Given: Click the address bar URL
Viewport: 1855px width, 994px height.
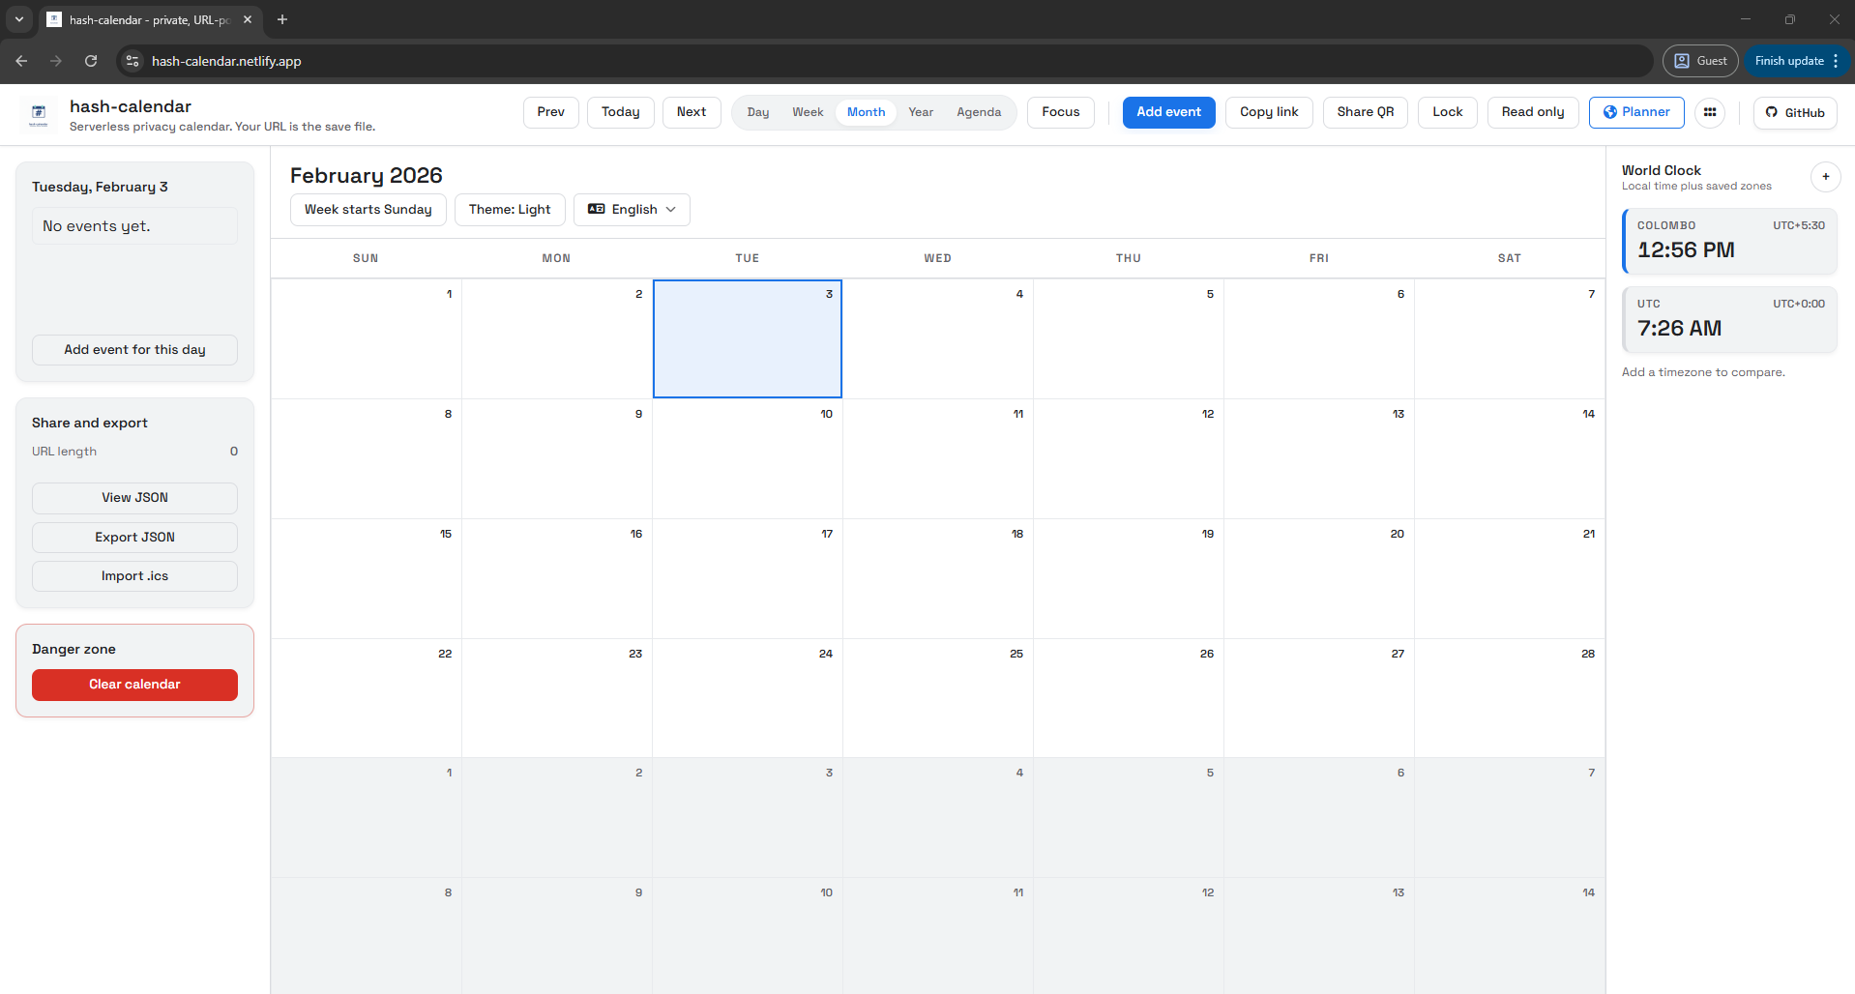Looking at the screenshot, I should point(225,60).
